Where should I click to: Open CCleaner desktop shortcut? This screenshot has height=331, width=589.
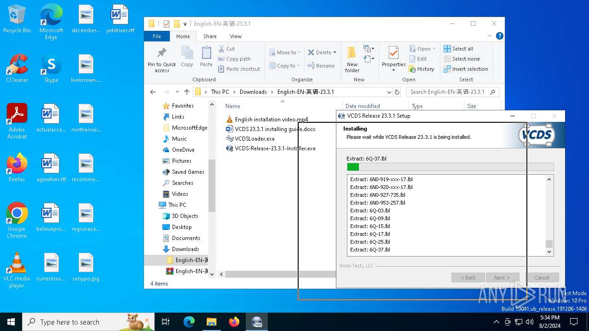pos(17,68)
